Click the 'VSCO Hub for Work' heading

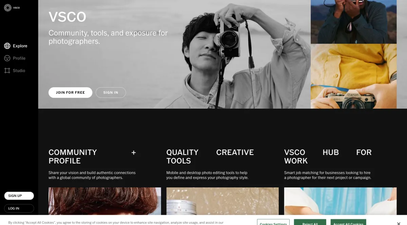click(x=328, y=157)
